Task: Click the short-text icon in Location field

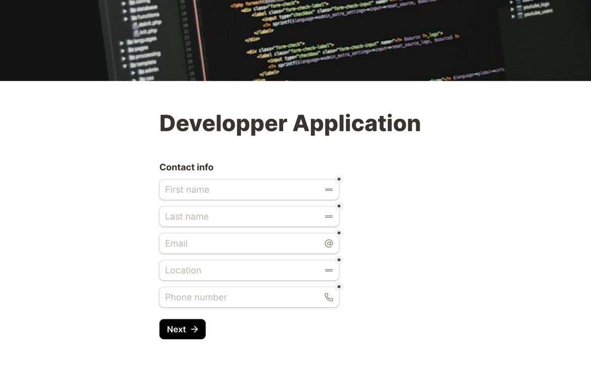Action: 329,270
